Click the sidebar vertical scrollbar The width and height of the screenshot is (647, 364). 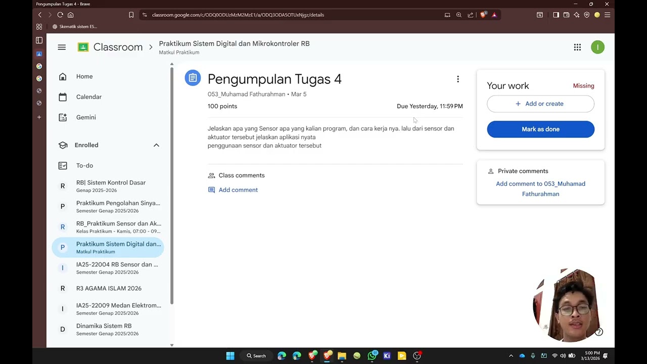172,185
